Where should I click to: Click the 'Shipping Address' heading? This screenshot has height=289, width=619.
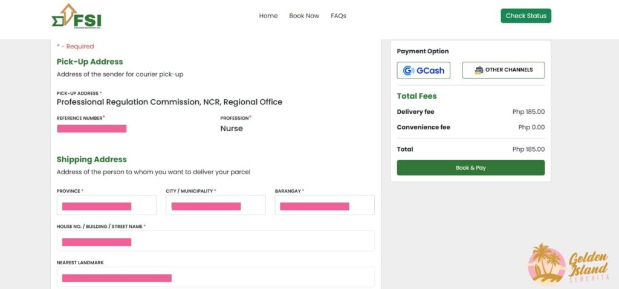click(92, 160)
